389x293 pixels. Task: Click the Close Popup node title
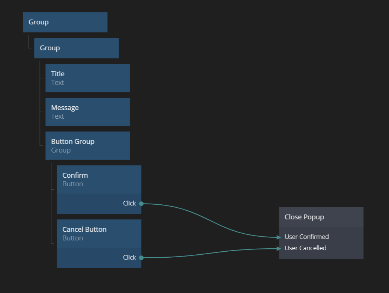304,217
